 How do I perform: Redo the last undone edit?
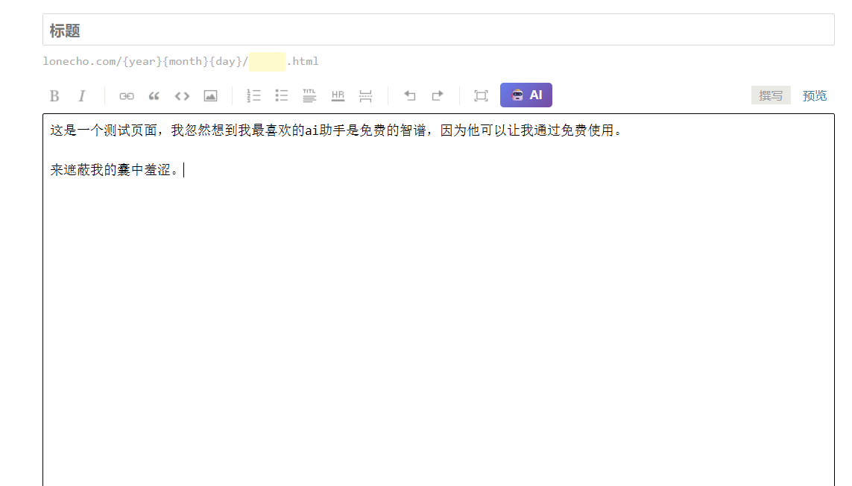(438, 95)
